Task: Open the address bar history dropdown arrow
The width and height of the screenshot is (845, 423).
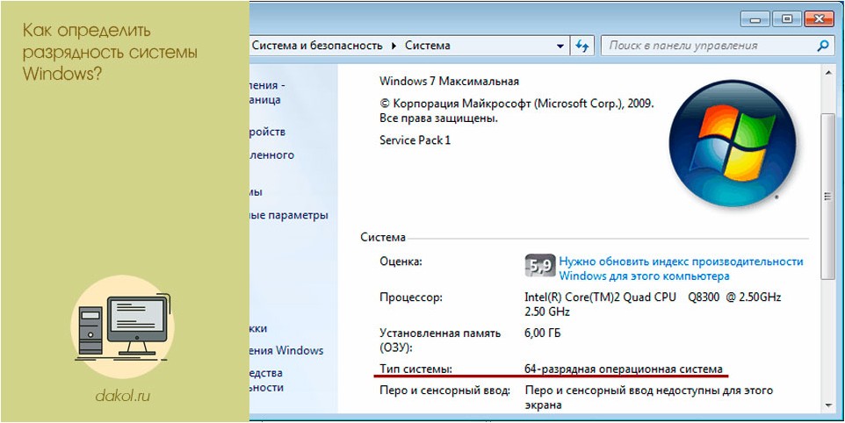Action: (560, 47)
